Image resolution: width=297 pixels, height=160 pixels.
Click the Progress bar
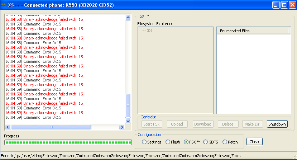point(68,143)
